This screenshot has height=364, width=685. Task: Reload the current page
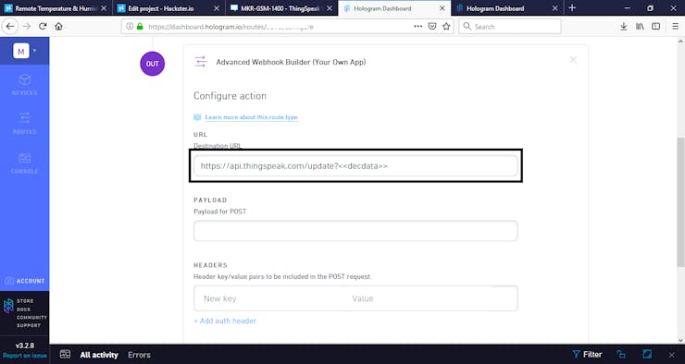pos(43,27)
